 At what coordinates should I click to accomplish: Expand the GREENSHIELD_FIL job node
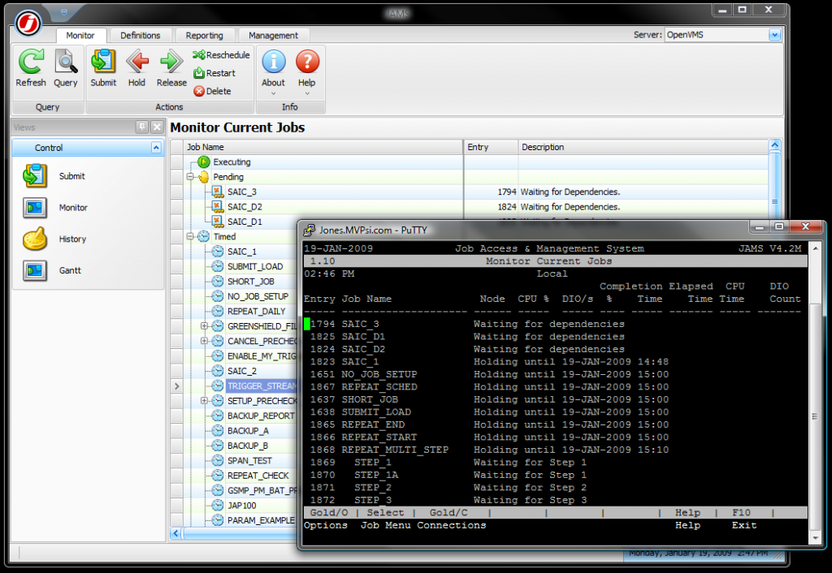(204, 326)
